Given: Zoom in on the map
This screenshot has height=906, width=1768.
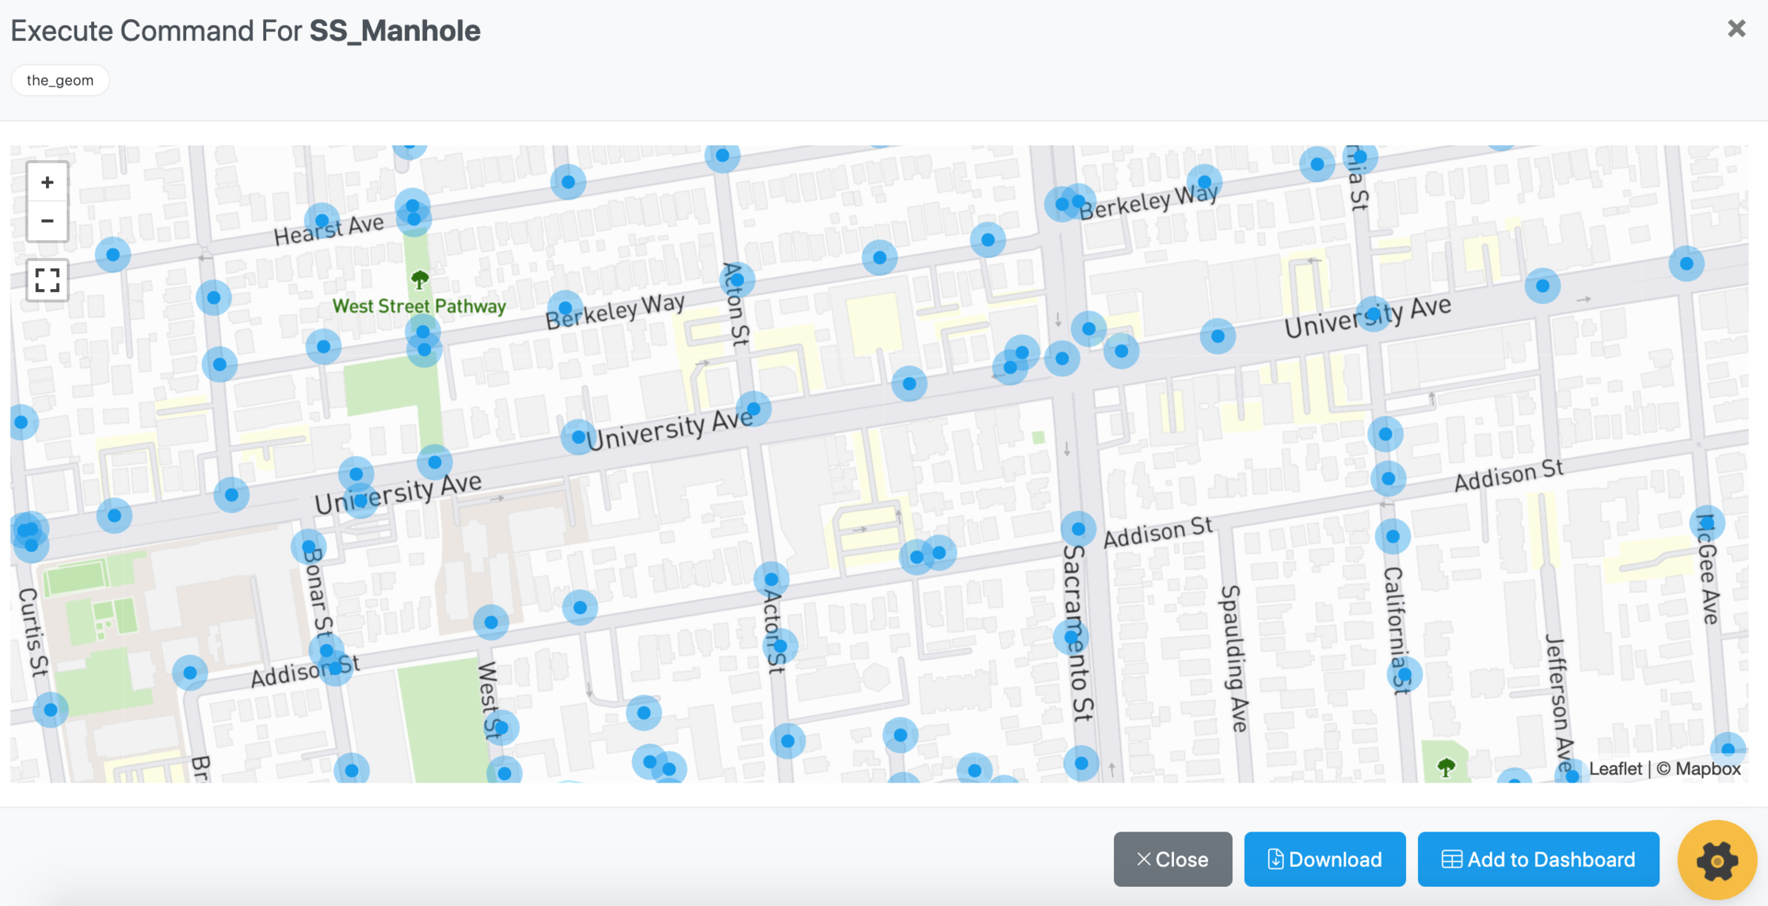Looking at the screenshot, I should 48,183.
